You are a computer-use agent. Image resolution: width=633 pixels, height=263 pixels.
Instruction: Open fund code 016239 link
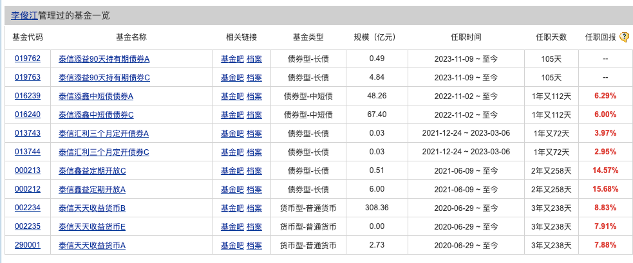click(x=28, y=96)
